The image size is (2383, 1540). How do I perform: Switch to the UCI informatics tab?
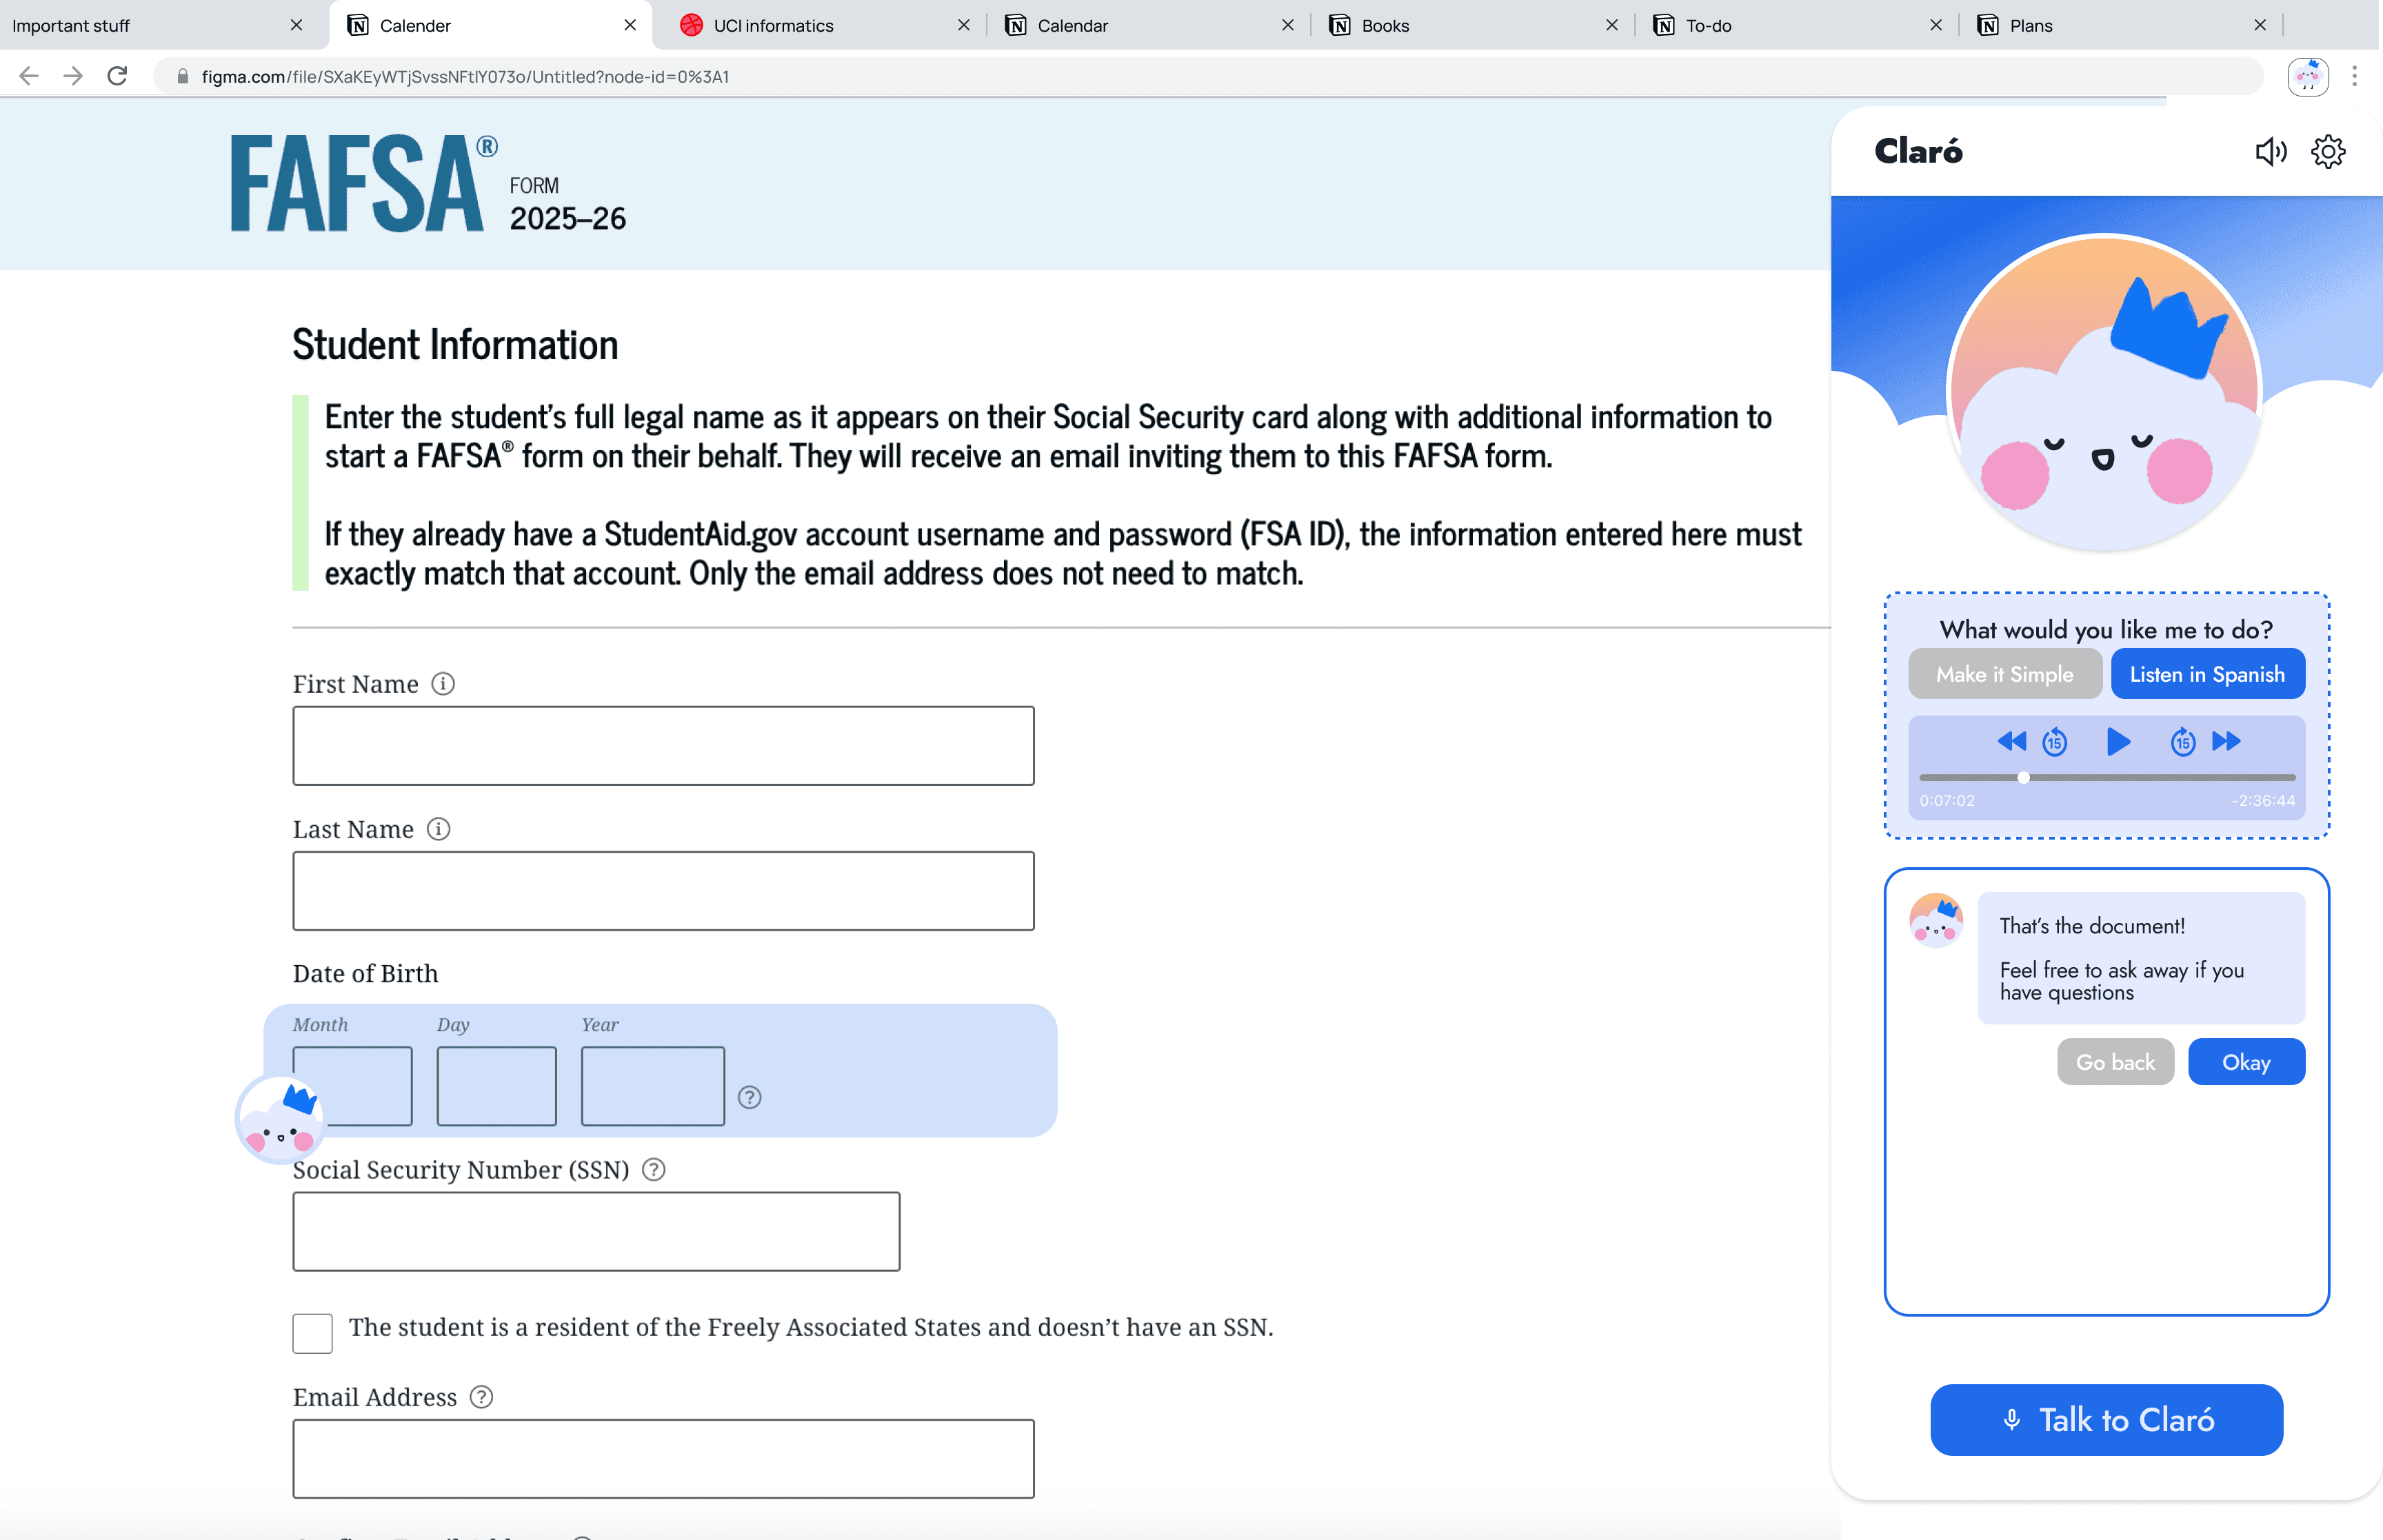(x=773, y=26)
